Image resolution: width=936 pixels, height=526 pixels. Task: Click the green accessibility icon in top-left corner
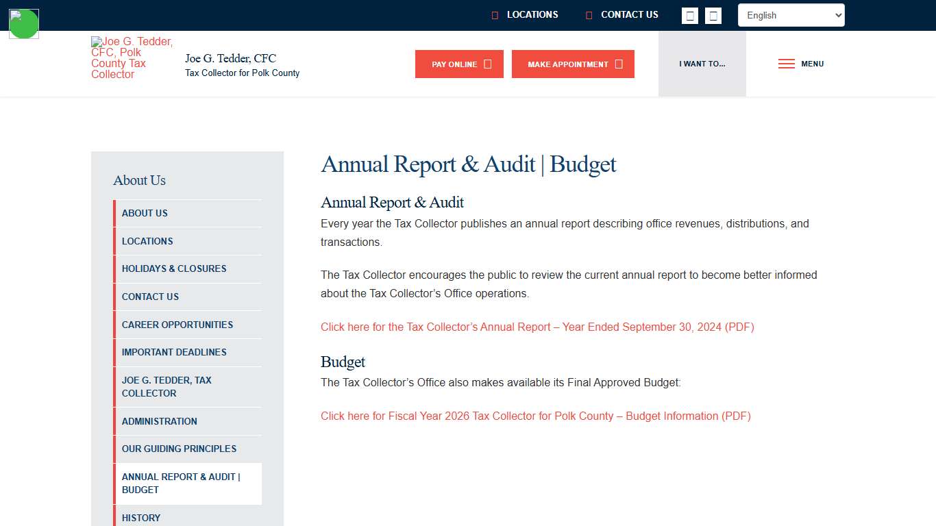(x=23, y=23)
